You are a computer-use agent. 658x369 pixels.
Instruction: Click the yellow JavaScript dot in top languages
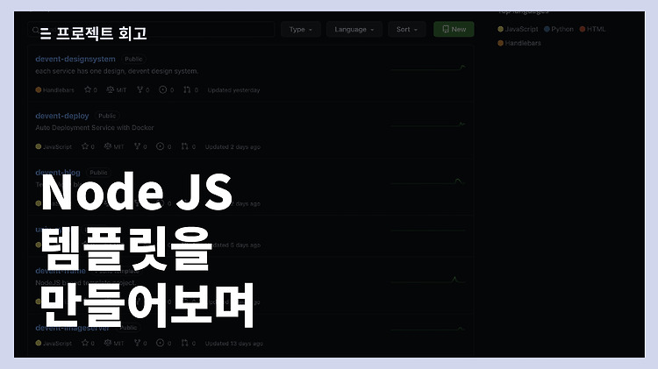(x=500, y=29)
